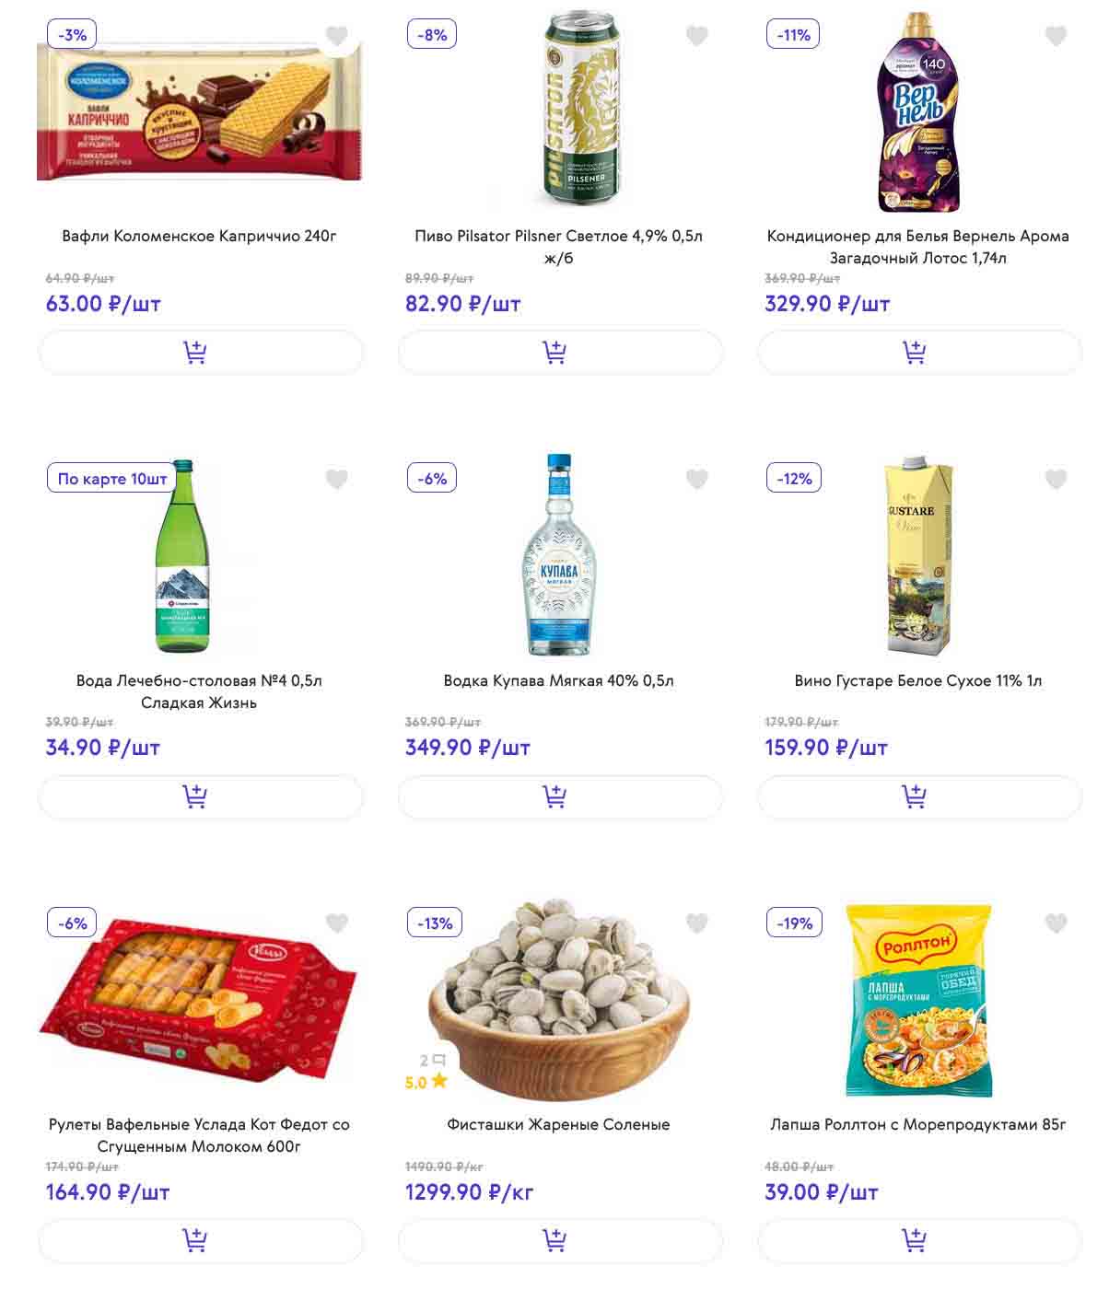Click the 'По карте 10шт' badge

112,479
